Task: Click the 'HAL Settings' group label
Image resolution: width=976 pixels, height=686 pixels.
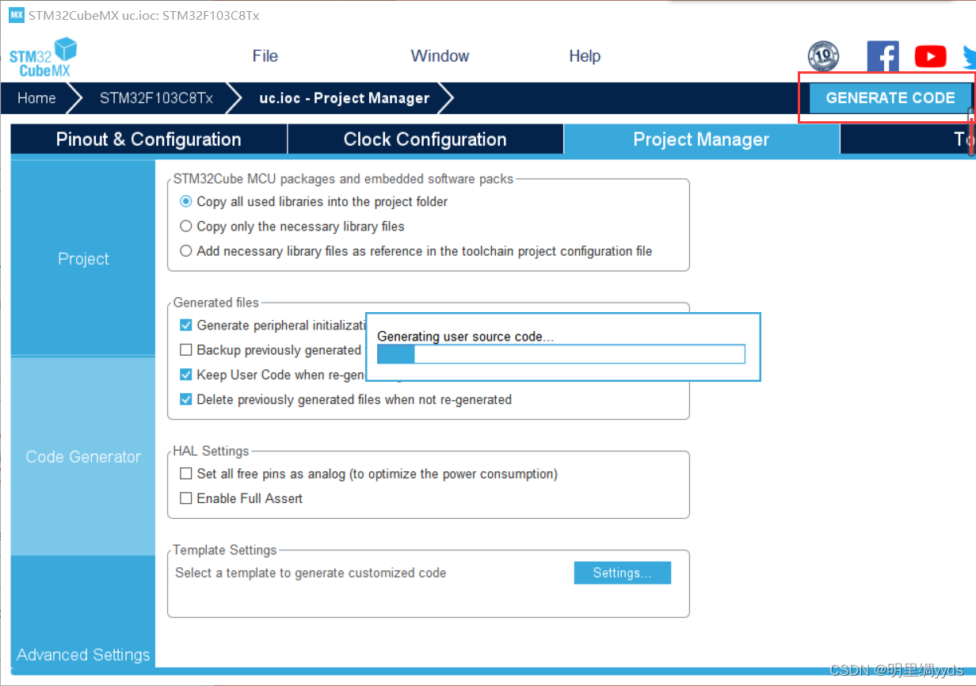Action: coord(211,451)
